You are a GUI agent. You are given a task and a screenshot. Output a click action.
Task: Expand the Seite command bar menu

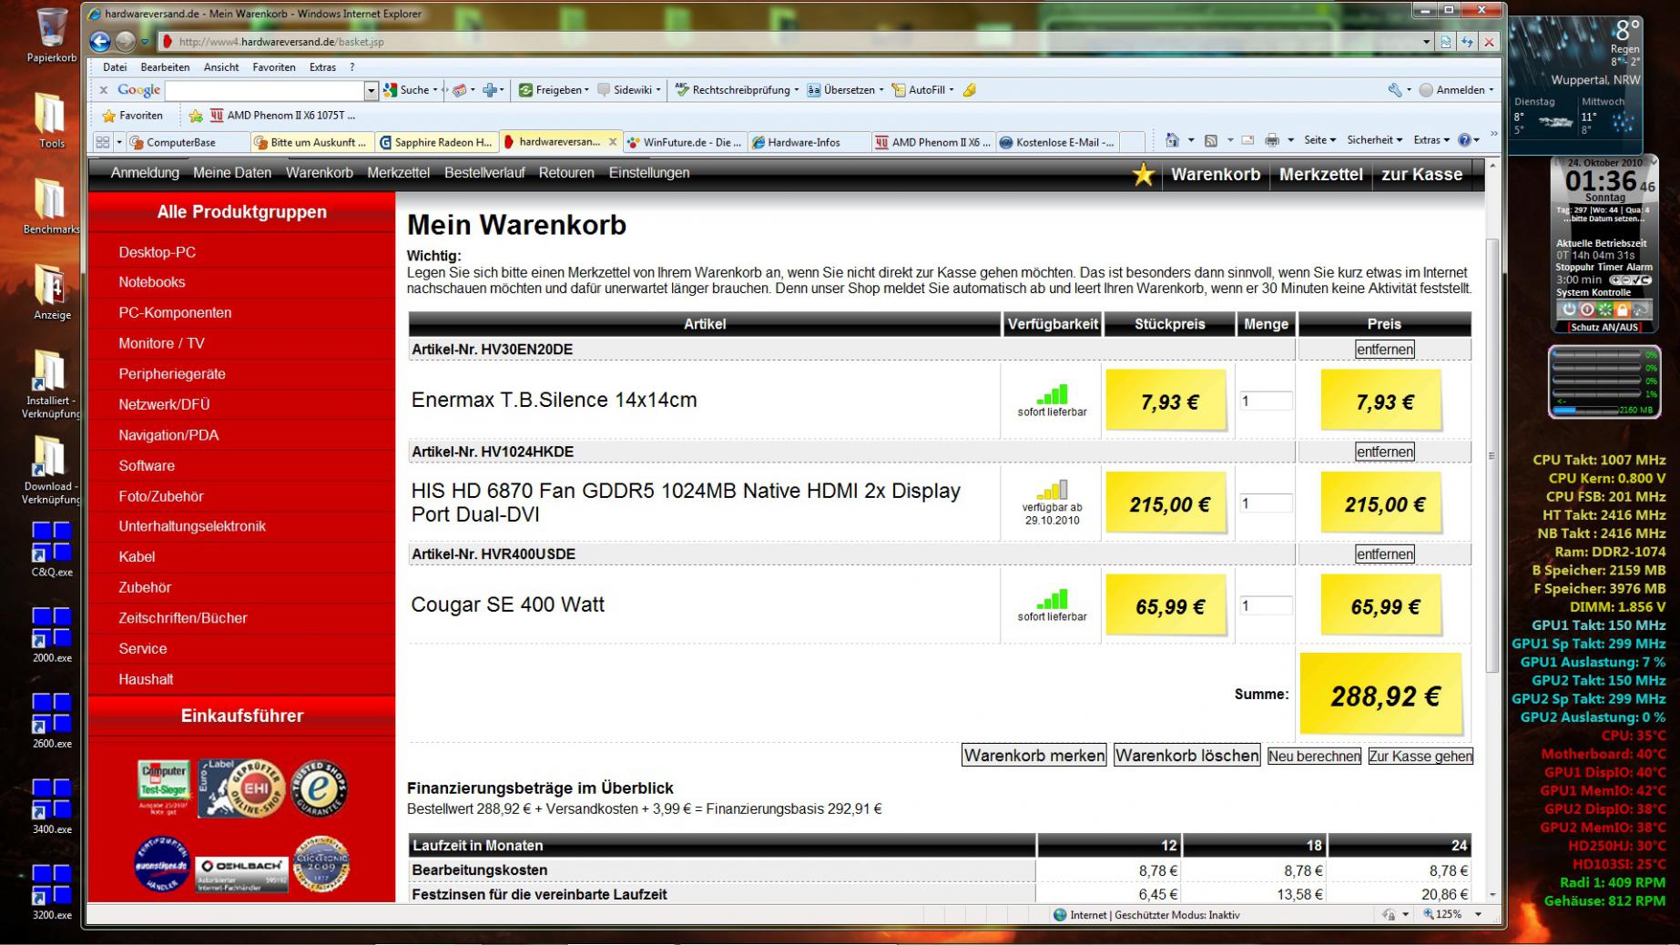tap(1319, 140)
